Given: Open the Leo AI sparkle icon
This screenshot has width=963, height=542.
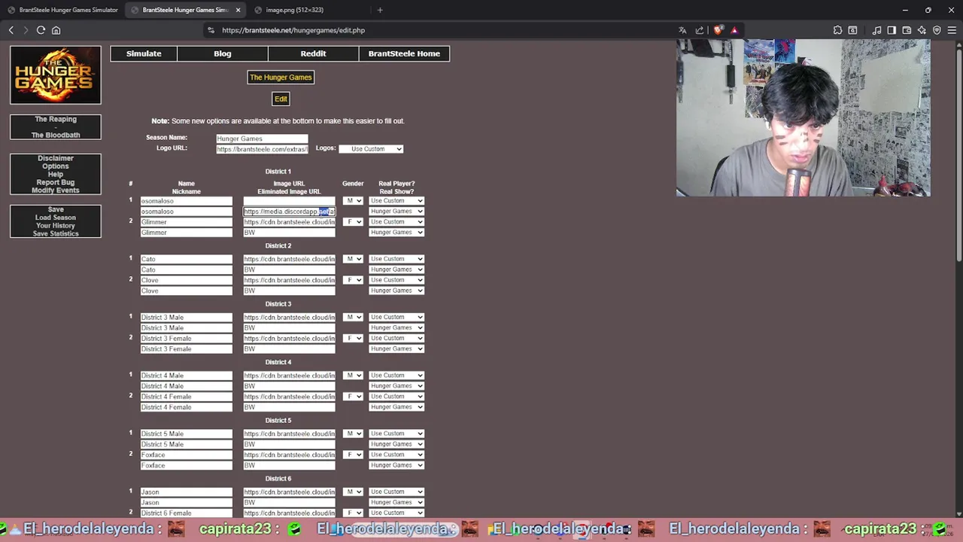Looking at the screenshot, I should [922, 30].
